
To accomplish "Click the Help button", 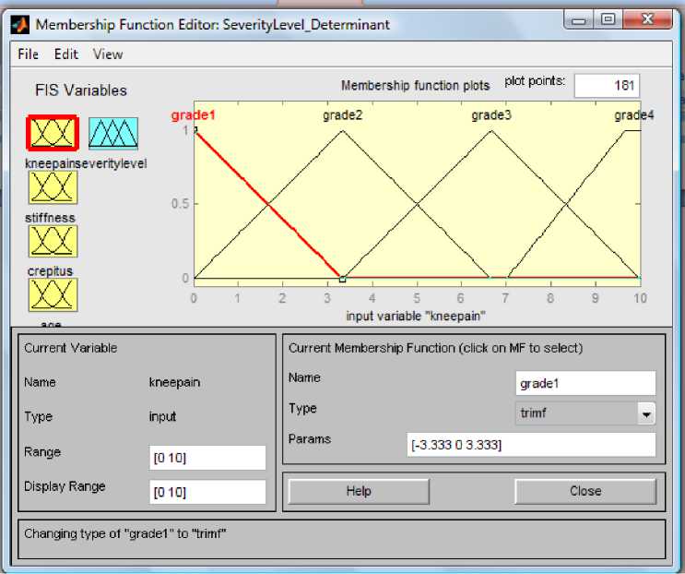I will (359, 491).
